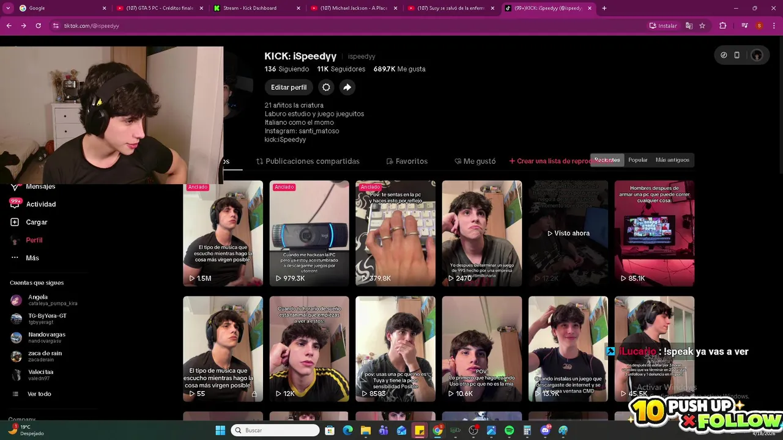Open the TikTok coins icon in header
The image size is (783, 440).
point(724,55)
